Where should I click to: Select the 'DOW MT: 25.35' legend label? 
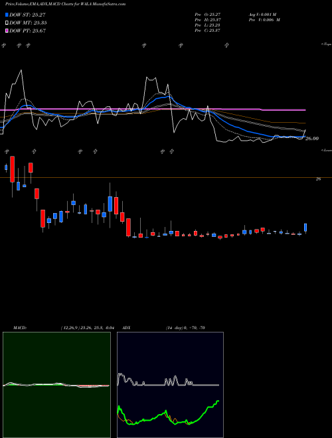(x=28, y=23)
